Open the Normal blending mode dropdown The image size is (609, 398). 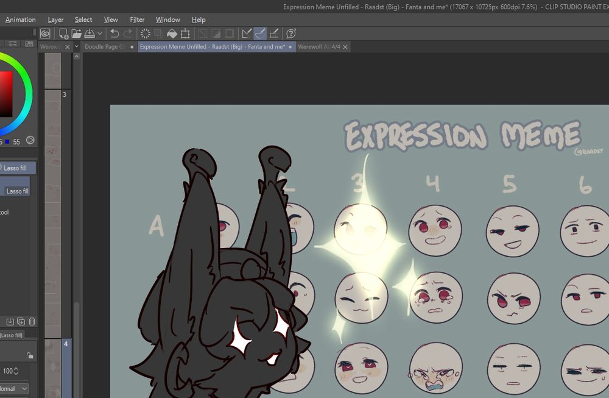13,388
